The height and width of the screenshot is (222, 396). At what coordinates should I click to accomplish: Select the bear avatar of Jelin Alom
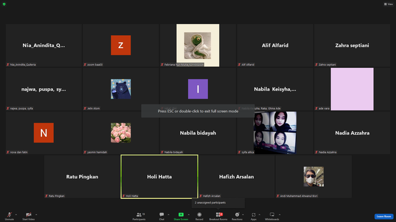tap(121, 89)
